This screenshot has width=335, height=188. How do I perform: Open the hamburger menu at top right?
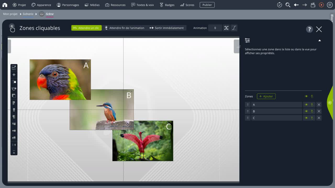(330, 5)
